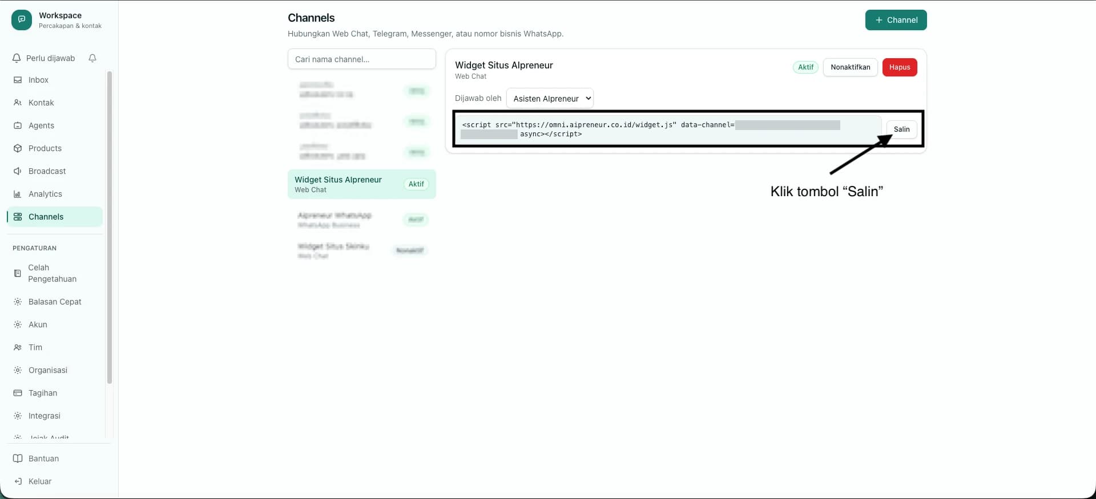1096x499 pixels.
Task: Open the Dijawab oleh dropdown
Action: (550, 98)
